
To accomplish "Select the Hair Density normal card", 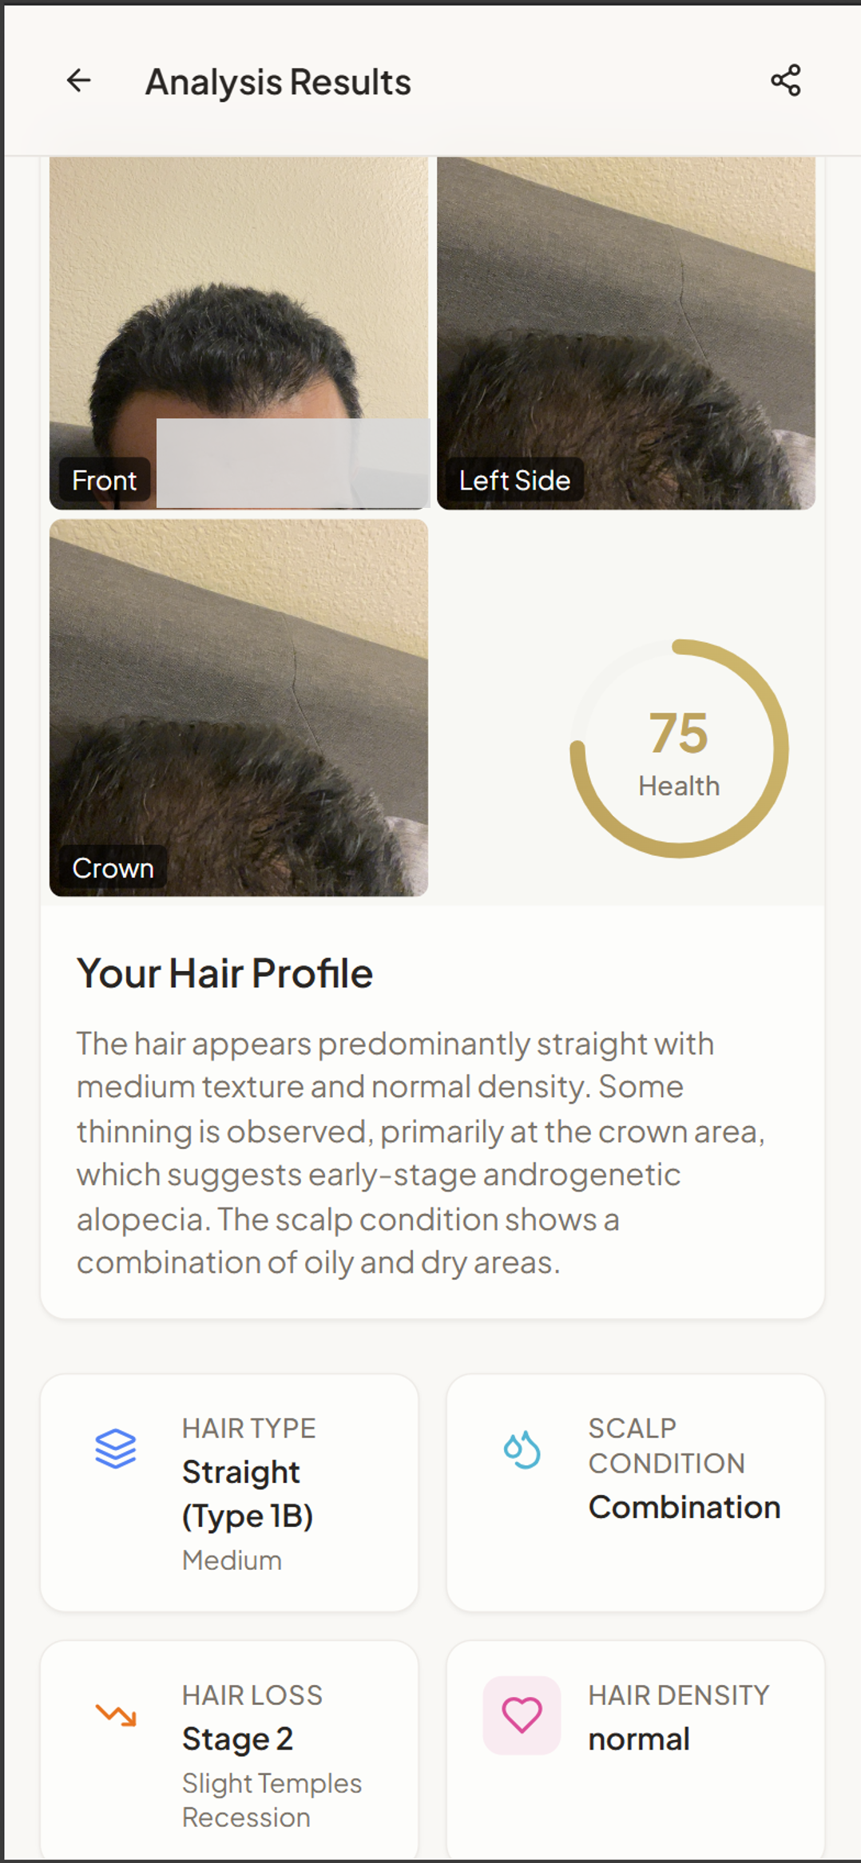I will coord(635,1749).
